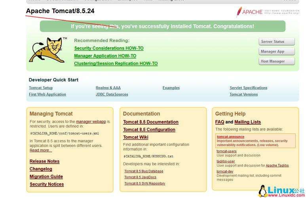Open Clustering/Session Replication HOW-TO
Viewport: 306px width, 198px height.
(x=116, y=63)
